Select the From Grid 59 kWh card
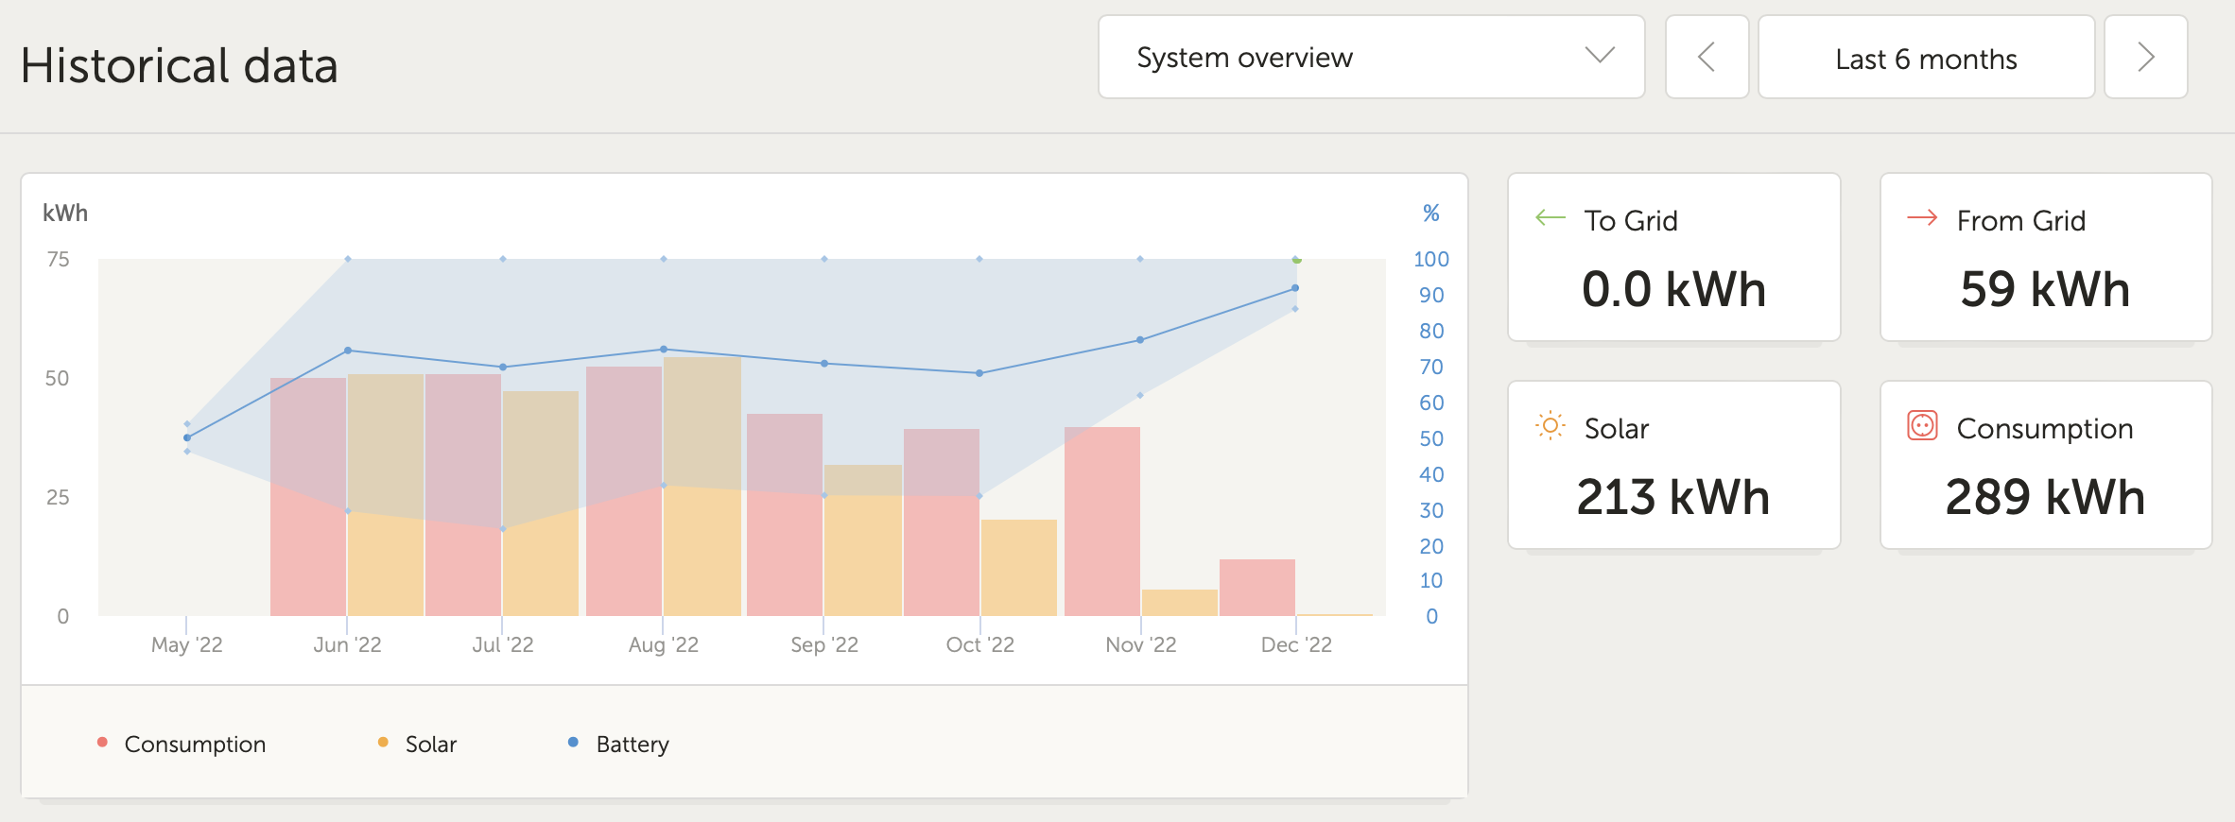 point(2046,257)
